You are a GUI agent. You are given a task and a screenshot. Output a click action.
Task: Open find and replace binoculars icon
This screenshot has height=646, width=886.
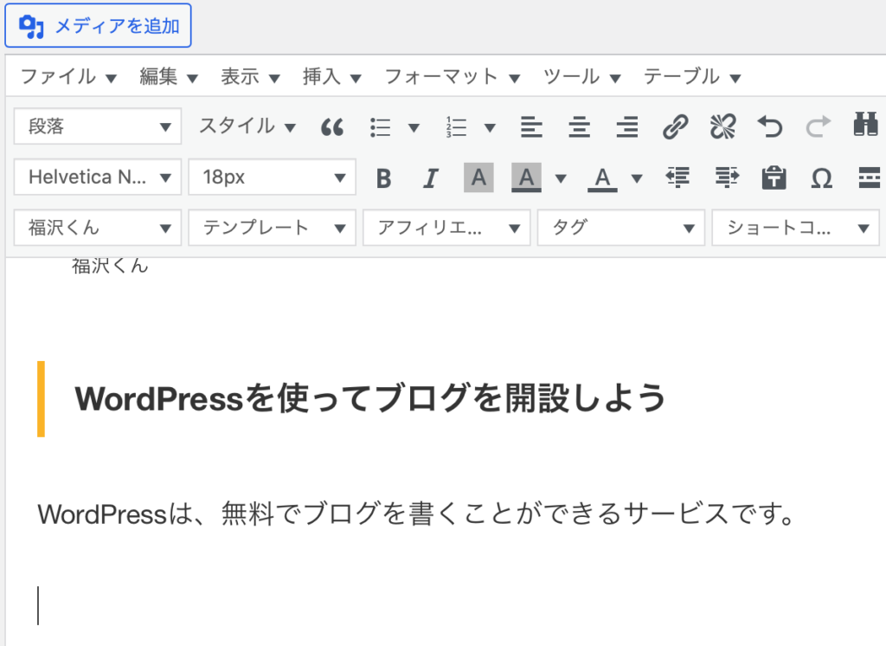[x=864, y=127]
